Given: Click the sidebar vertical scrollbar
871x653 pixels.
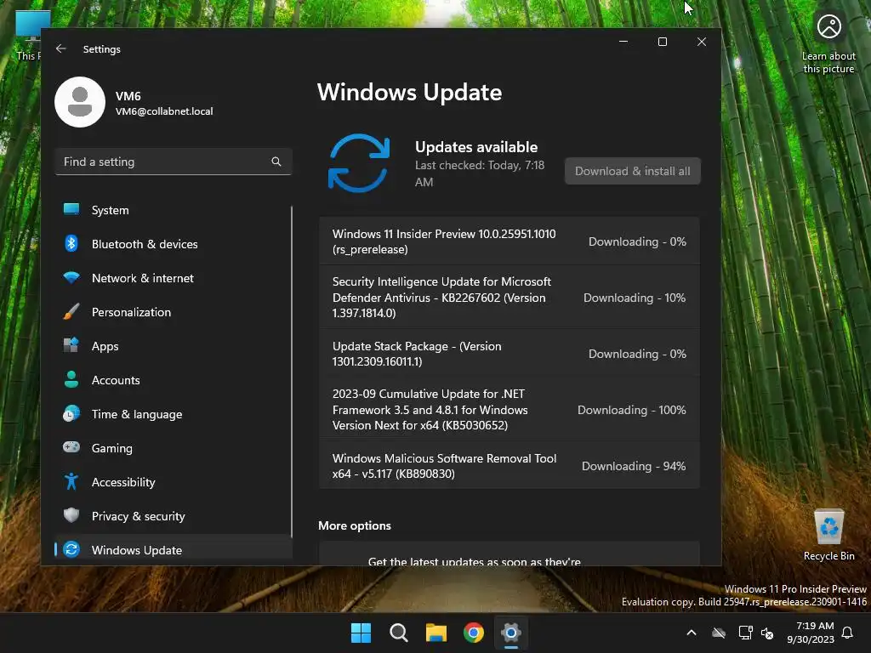Looking at the screenshot, I should [291, 371].
